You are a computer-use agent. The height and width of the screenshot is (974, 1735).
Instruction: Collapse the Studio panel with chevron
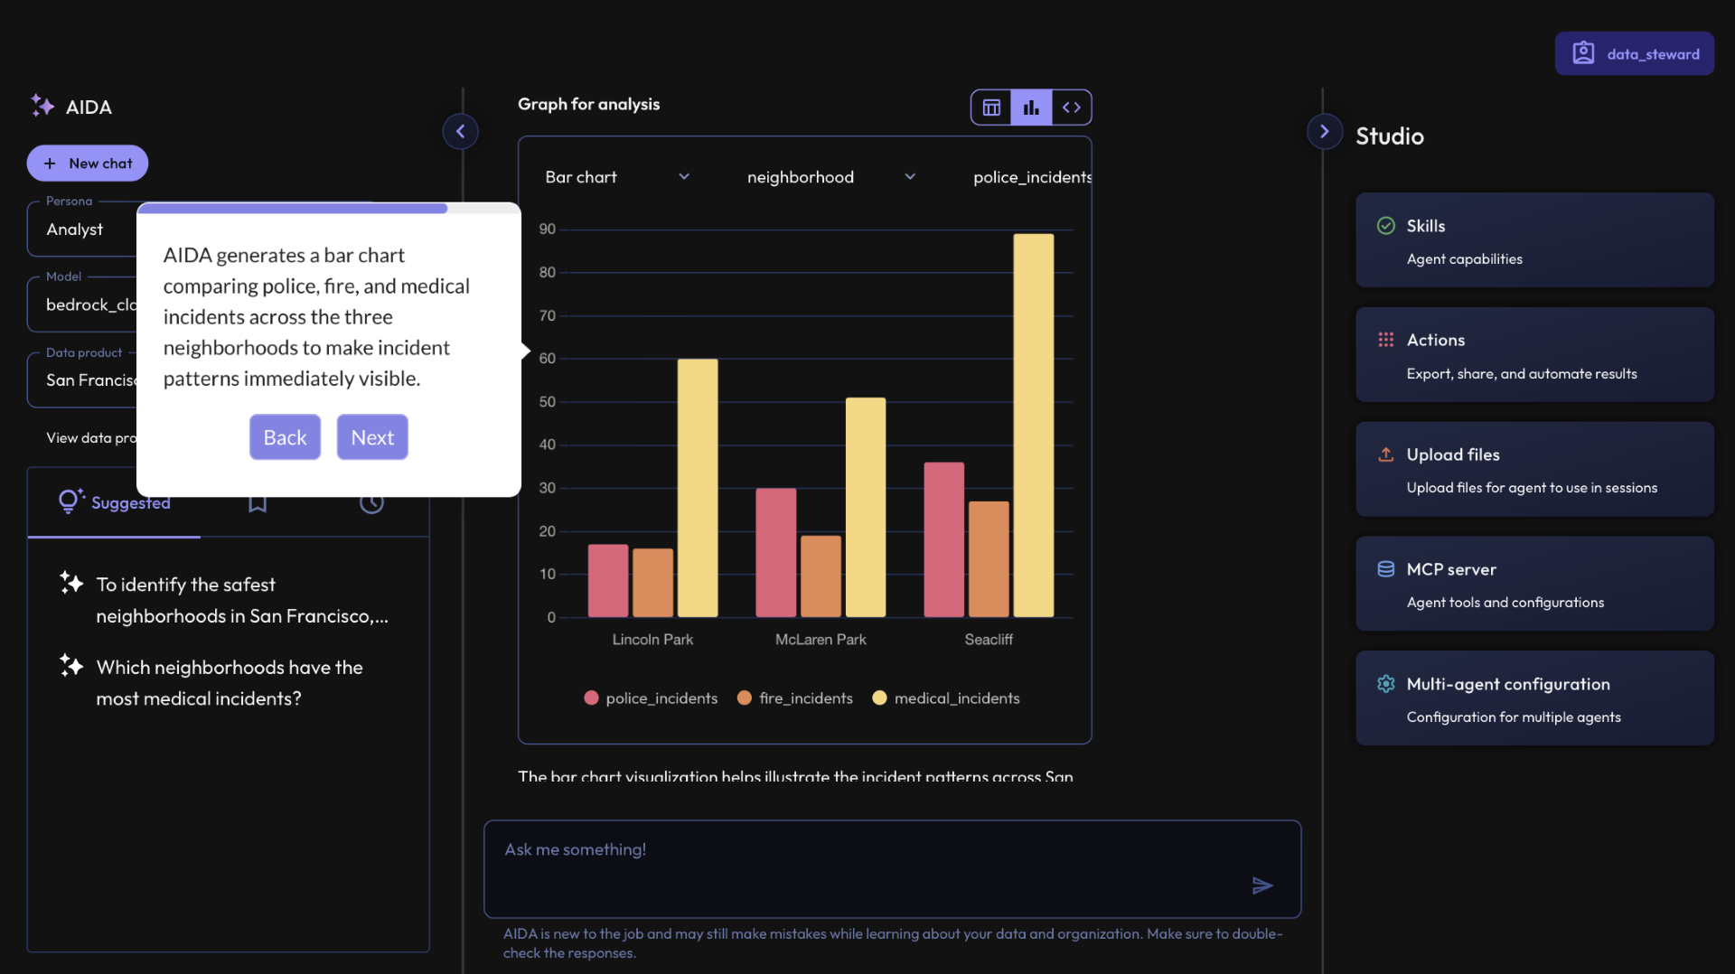pyautogui.click(x=1324, y=132)
